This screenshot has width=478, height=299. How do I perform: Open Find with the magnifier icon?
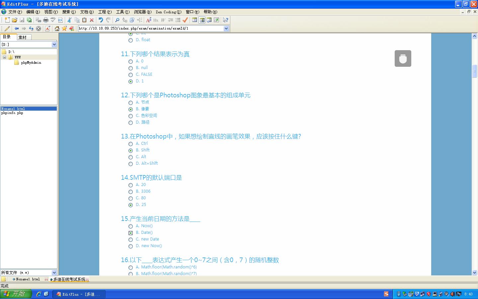tap(117, 20)
